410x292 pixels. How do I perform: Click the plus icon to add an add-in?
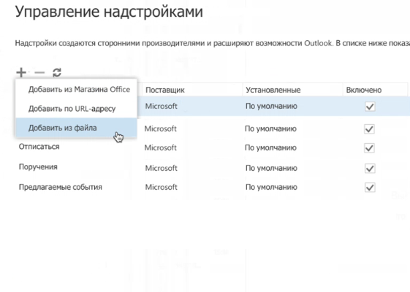coord(21,72)
